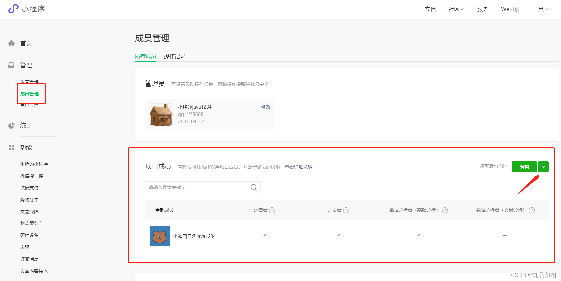This screenshot has width=561, height=281.
Task: Click 小锋四号 bear avatar
Action: click(160, 236)
